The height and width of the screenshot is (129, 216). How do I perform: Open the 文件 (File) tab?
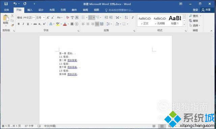6,10
